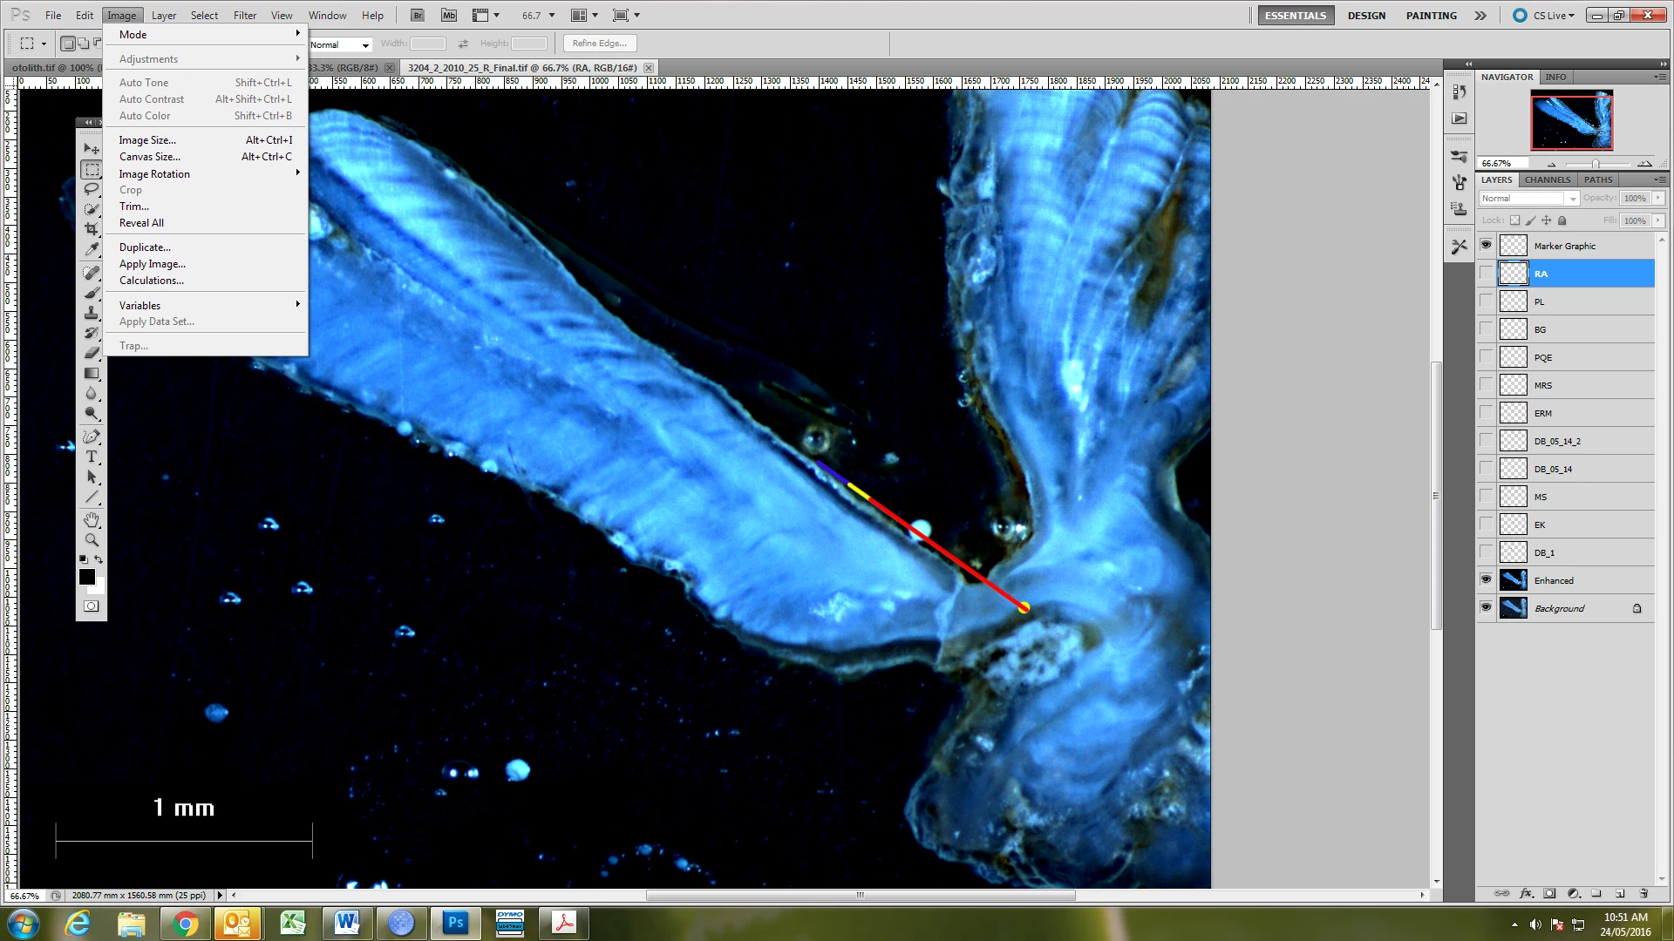The height and width of the screenshot is (941, 1674).
Task: Open Microsoft Word from the taskbar
Action: coord(347,923)
